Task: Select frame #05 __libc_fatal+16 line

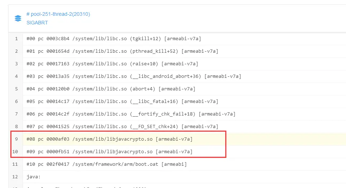Action: click(122, 102)
